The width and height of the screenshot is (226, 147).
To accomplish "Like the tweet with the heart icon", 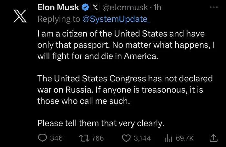I will click(x=126, y=138).
